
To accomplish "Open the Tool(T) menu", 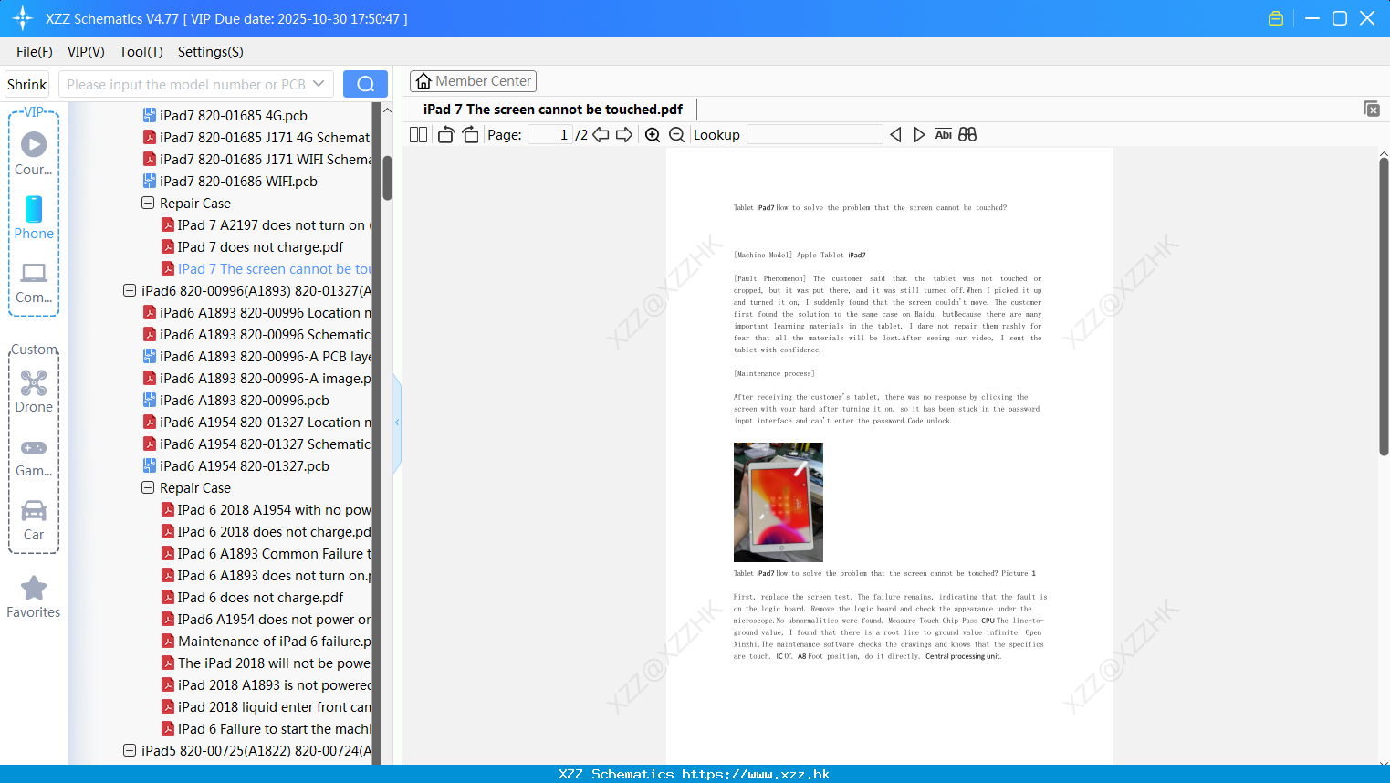I will (141, 52).
